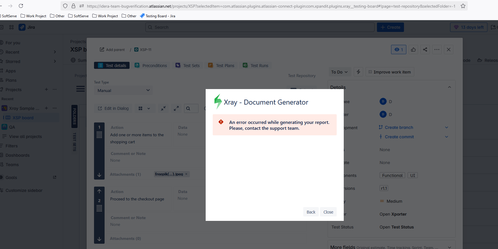This screenshot has height=249, width=498.
Task: Open the TEST SETS vertical tab
Action: [x=75, y=142]
